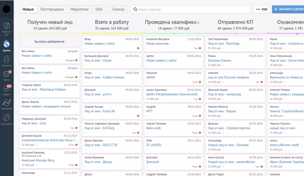
Task: Open Лид от амо - Декор deal
Action: coord(98,162)
